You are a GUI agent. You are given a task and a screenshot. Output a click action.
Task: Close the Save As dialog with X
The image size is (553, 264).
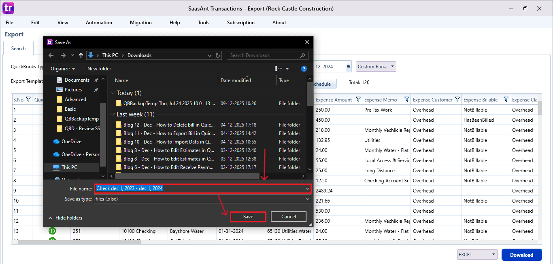click(307, 42)
